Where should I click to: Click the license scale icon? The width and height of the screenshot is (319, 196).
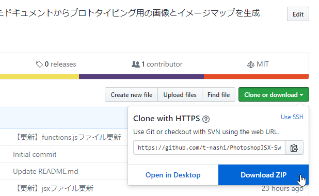[x=251, y=64]
